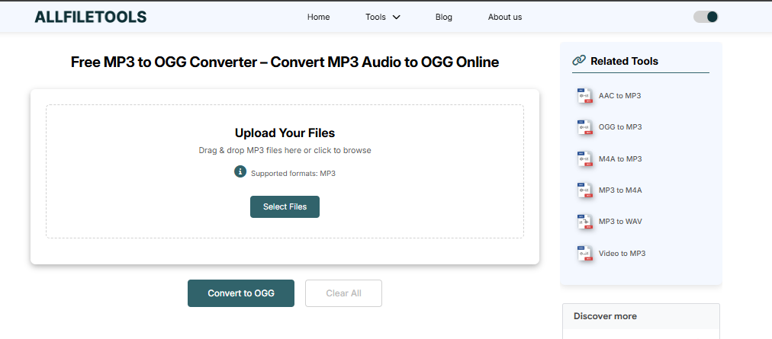
Task: Open the Video to MP3 link
Action: [x=622, y=254]
